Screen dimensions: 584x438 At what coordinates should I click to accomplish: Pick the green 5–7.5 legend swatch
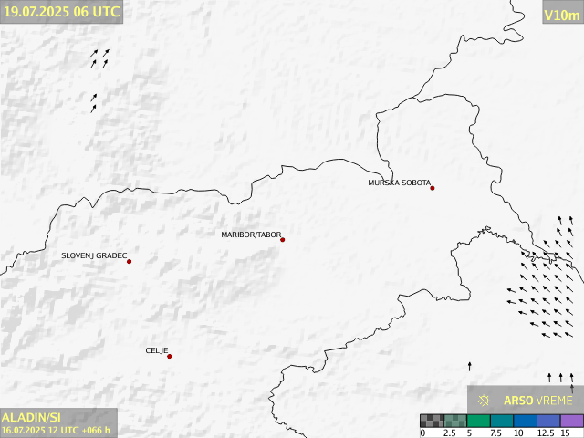[478, 421]
